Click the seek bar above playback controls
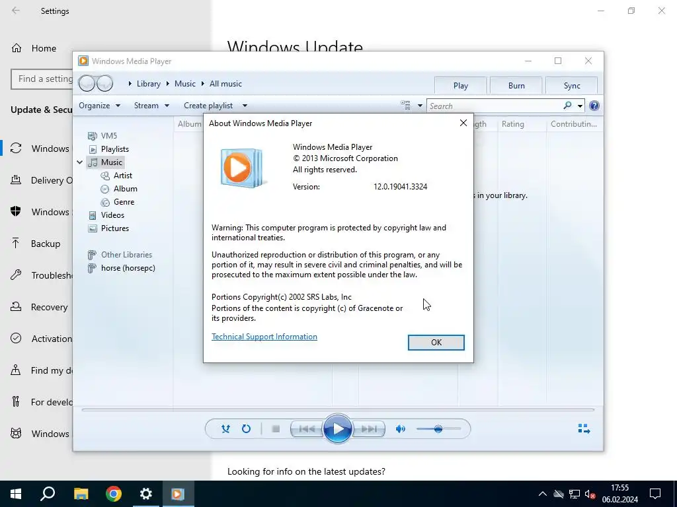Image resolution: width=677 pixels, height=507 pixels. pyautogui.click(x=338, y=409)
